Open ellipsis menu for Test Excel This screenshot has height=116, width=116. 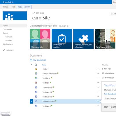point(98,78)
